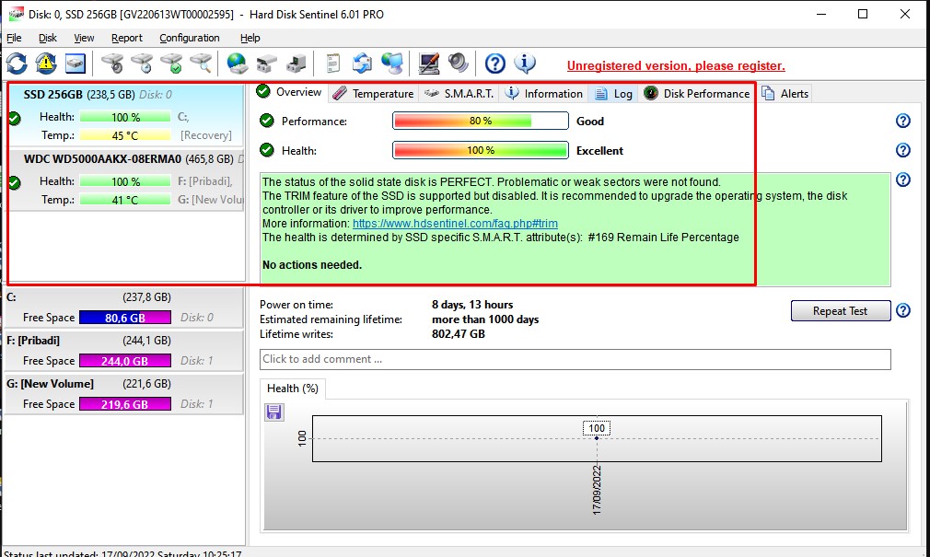
Task: Open the Disk Performance tab
Action: point(697,94)
